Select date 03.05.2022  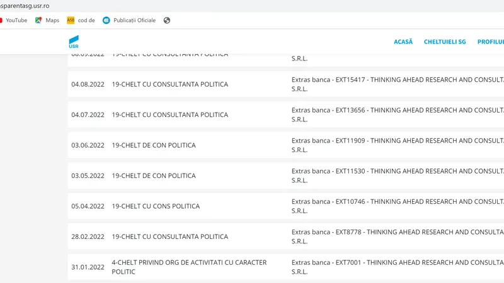(x=88, y=176)
